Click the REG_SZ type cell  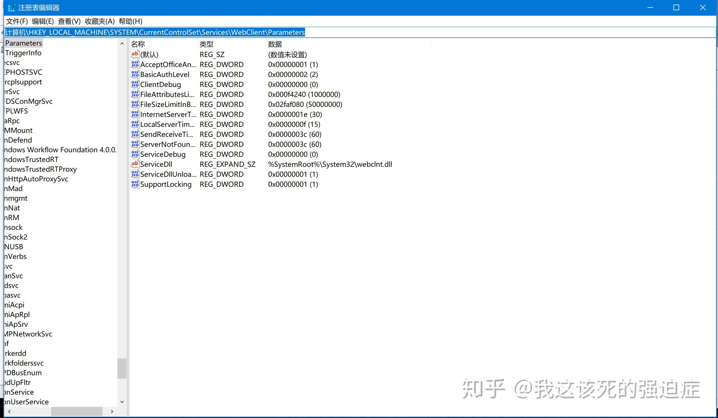(212, 54)
